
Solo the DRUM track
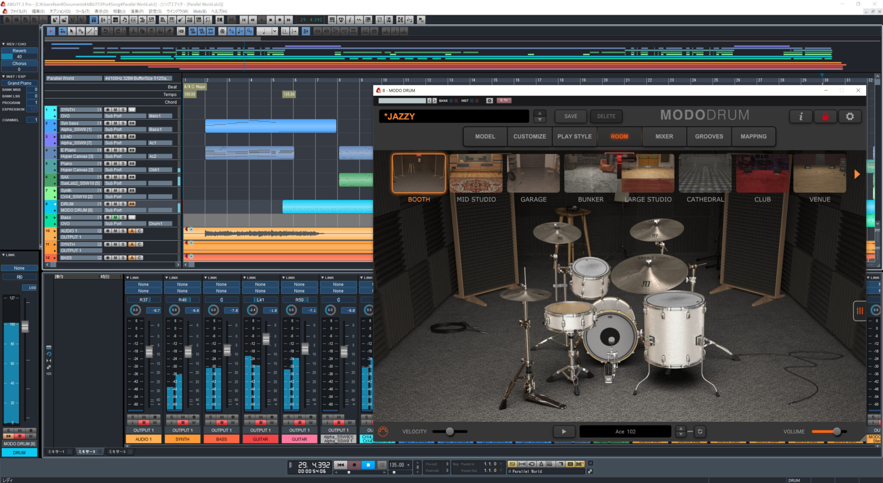[x=123, y=204]
